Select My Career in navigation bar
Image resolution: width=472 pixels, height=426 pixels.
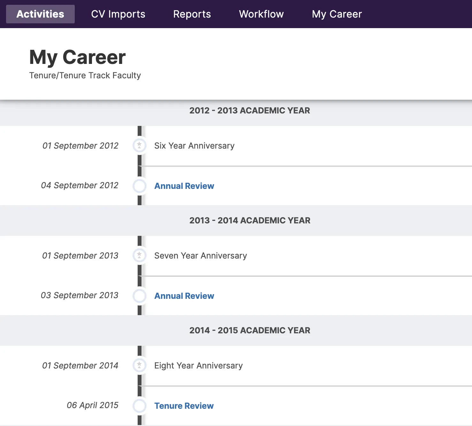tap(337, 14)
